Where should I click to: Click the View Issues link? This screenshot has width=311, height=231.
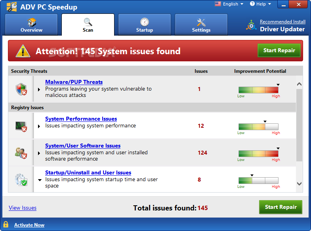(23, 208)
